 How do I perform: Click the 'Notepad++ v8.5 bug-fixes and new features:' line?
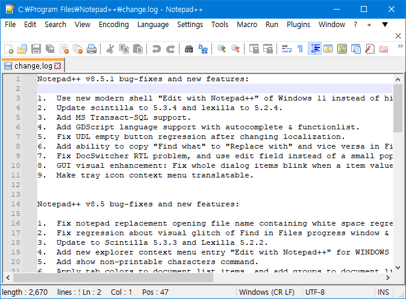138,204
